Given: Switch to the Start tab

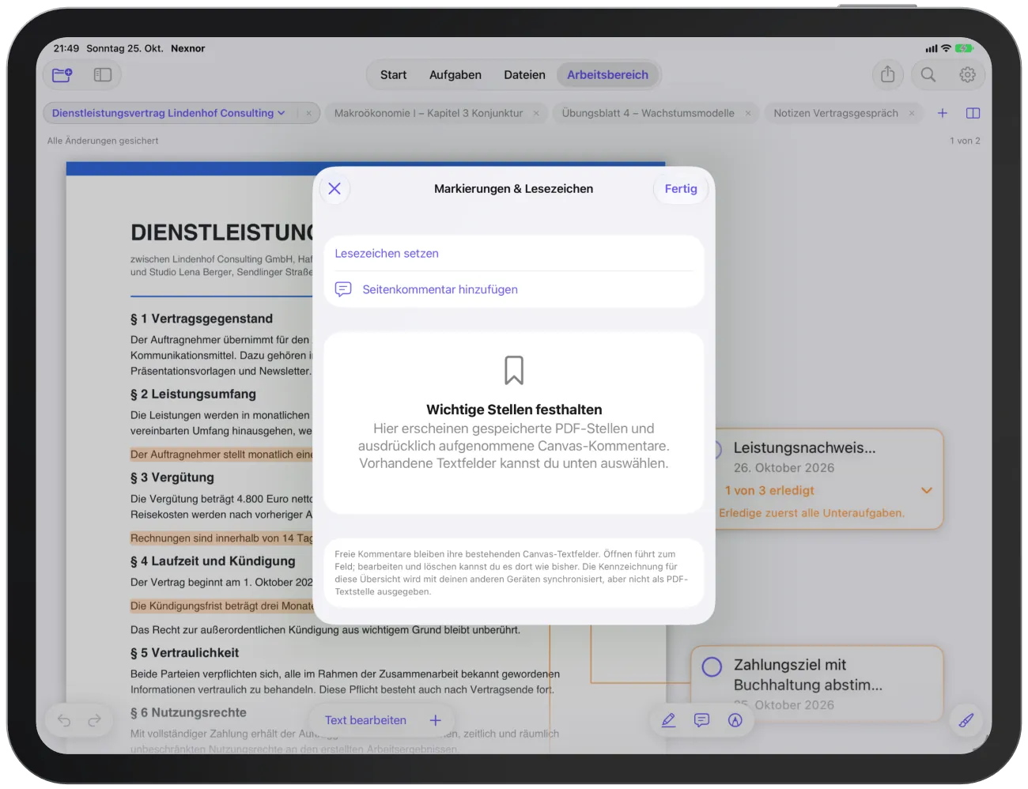Looking at the screenshot, I should pyautogui.click(x=393, y=75).
